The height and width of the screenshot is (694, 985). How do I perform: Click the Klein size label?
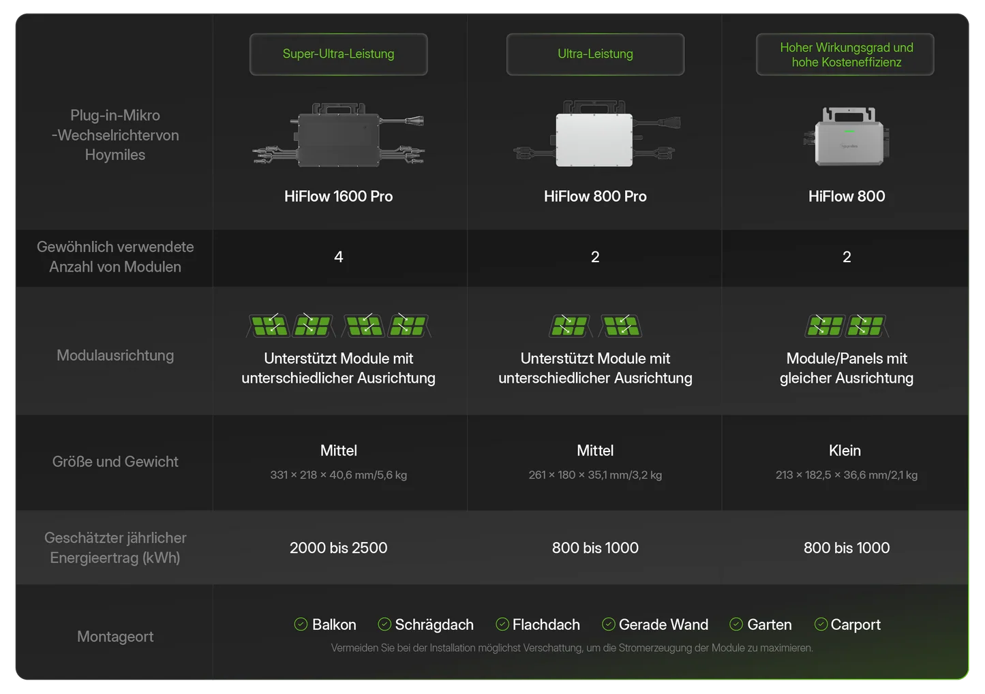845,450
